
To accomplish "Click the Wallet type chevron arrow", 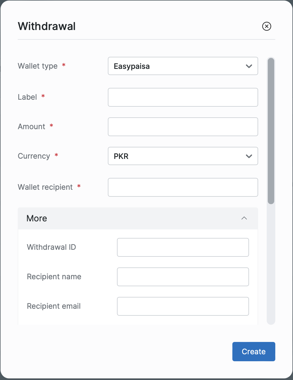I will point(249,66).
